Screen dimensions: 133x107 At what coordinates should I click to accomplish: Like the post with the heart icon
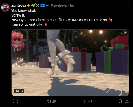point(84,101)
